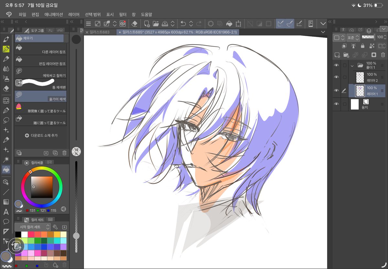
Task: Select the 에워싸고 칠하기 sub tool
Action: [41, 72]
